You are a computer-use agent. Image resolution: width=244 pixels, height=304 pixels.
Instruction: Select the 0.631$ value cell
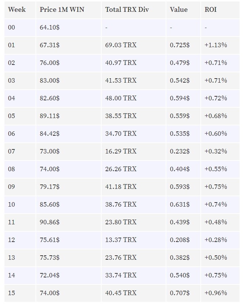[x=180, y=204]
